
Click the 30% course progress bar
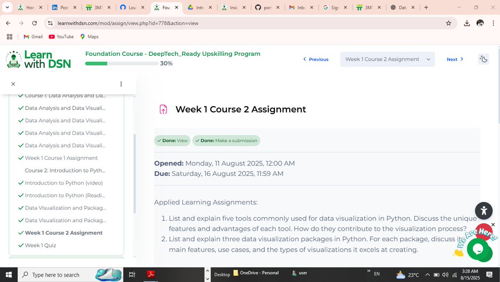coord(121,63)
